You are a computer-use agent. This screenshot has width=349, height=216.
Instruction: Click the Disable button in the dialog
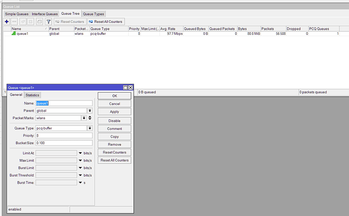click(114, 121)
